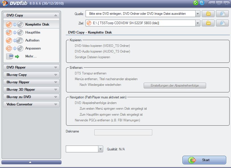Click the Ziel drive text field
The height and width of the screenshot is (168, 231).
[x=141, y=23]
